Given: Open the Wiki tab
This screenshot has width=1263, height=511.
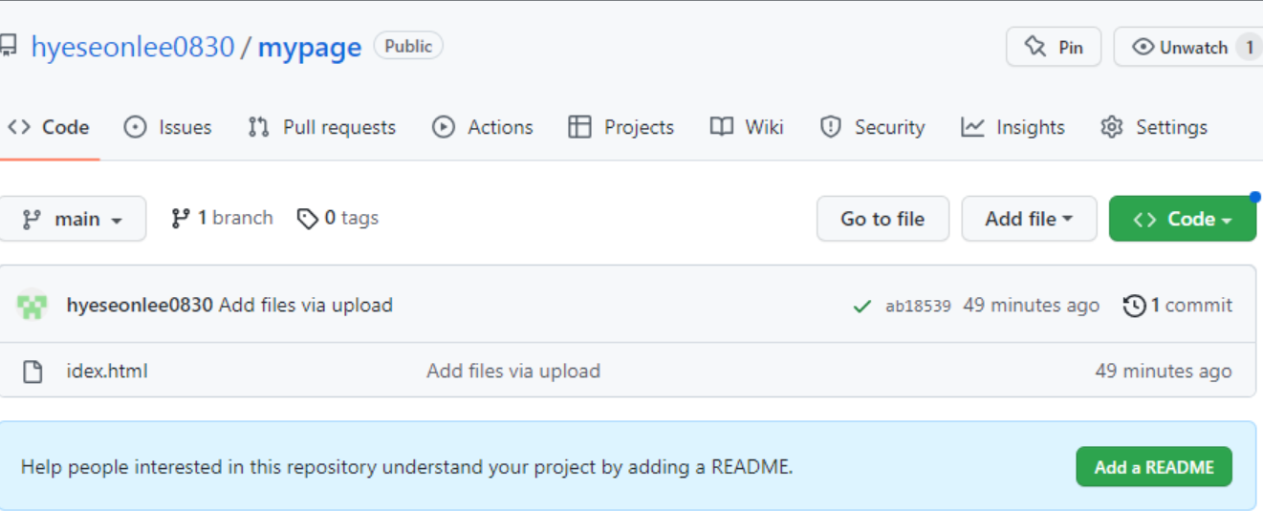Looking at the screenshot, I should (747, 127).
